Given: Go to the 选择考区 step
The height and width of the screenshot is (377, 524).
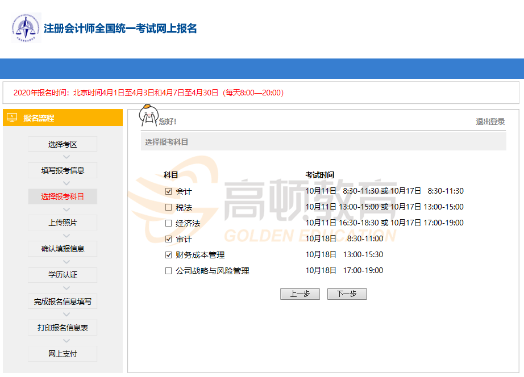Looking at the screenshot, I should (x=63, y=144).
